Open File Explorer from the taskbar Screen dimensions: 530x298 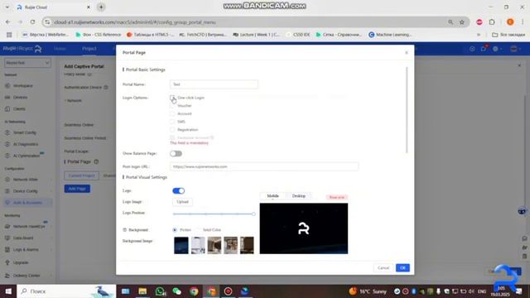(142, 291)
